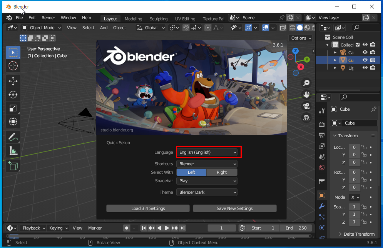Activate the Transform tool
Screen dimensions: 383x248
point(13,122)
